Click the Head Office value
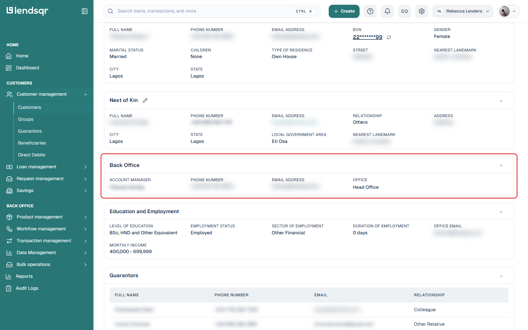 tap(366, 187)
